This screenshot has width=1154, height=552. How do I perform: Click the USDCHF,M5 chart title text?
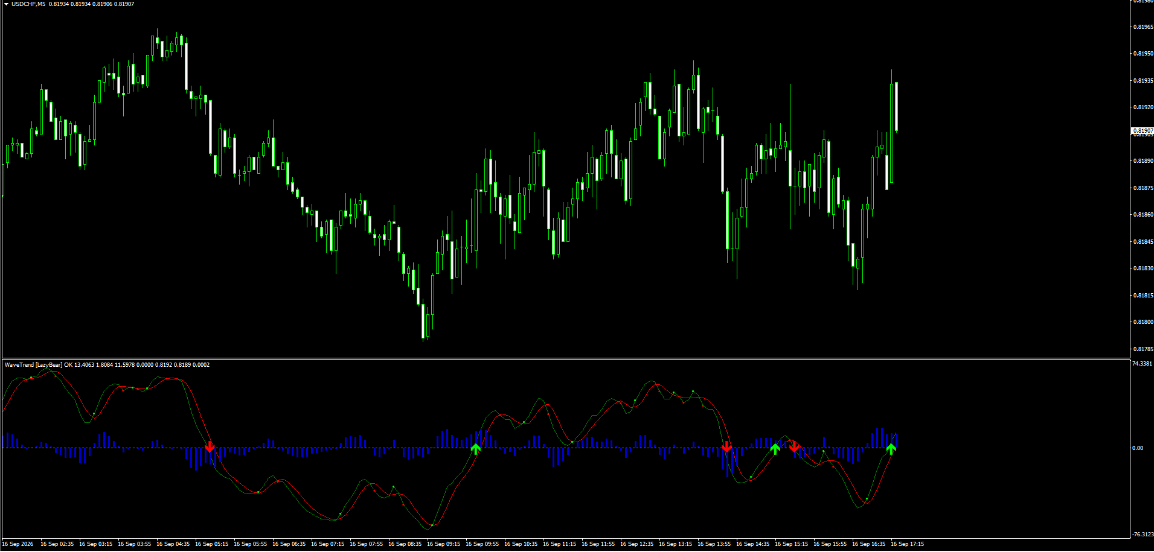click(x=28, y=4)
